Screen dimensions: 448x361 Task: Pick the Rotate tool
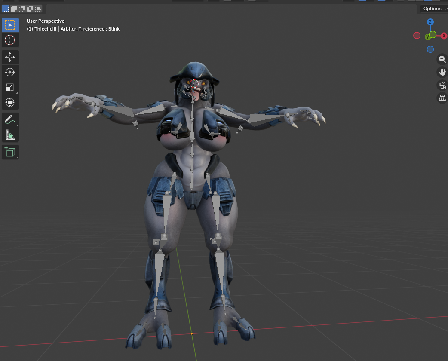(x=10, y=72)
